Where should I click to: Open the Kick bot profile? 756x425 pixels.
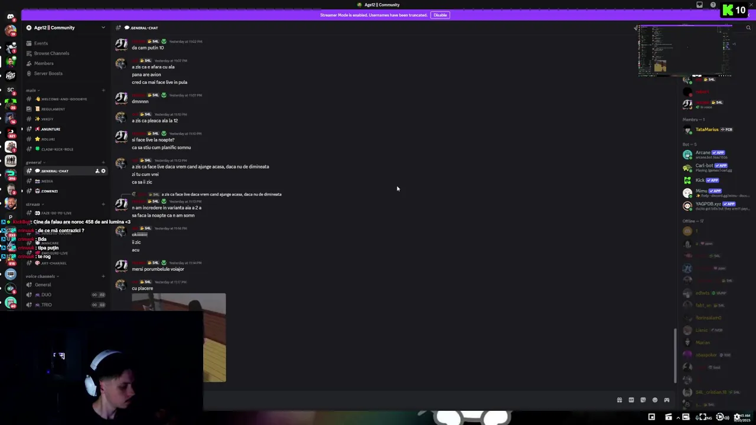715,180
